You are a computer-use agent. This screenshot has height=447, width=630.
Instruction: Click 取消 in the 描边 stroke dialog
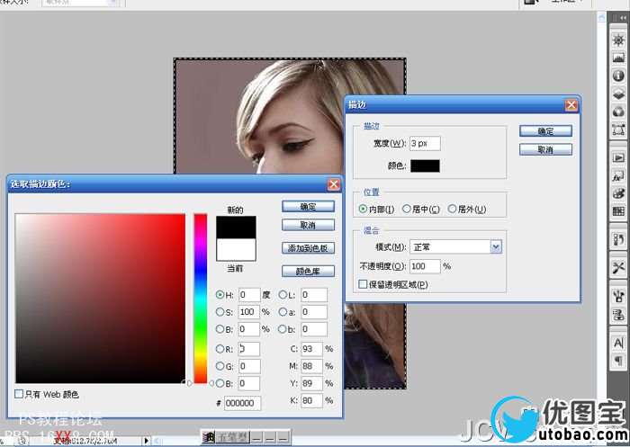click(545, 149)
